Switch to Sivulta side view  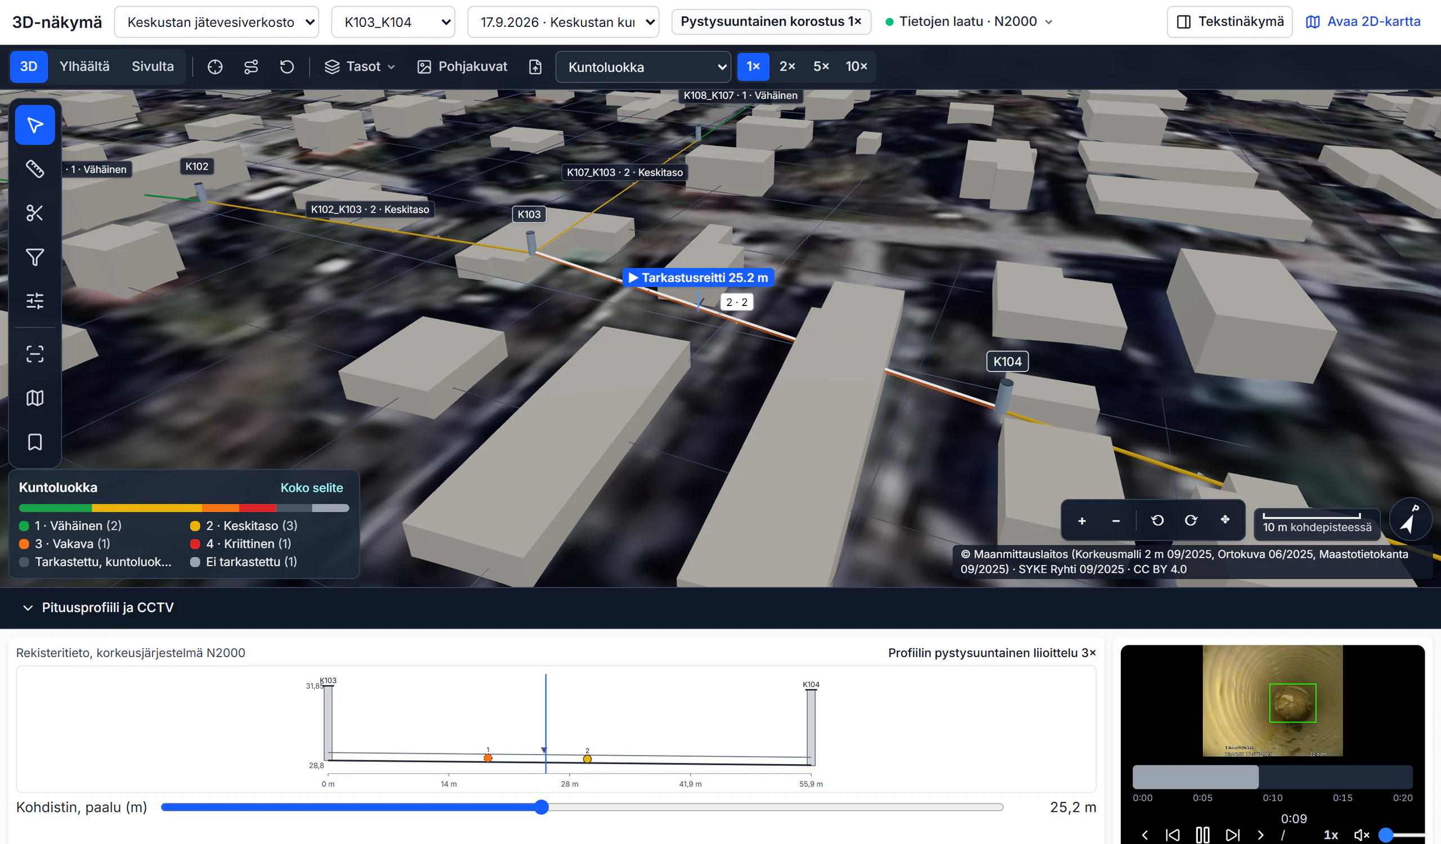pyautogui.click(x=153, y=66)
